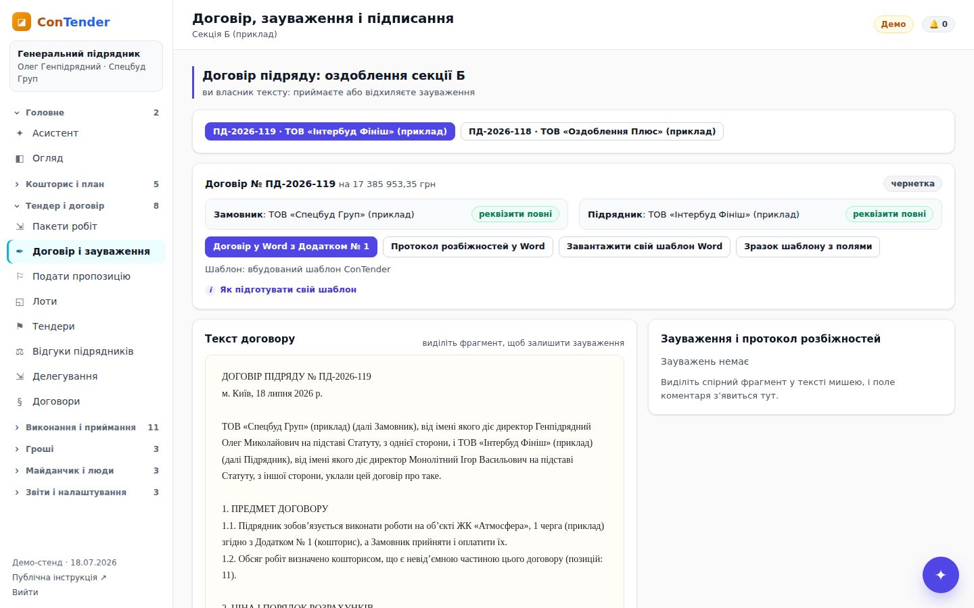Open the Як підготувати свій шаблон link

[x=288, y=290]
